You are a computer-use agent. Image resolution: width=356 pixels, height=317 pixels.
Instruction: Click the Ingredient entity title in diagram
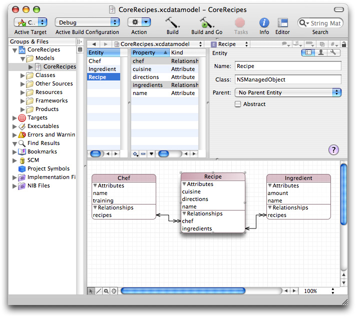298,178
